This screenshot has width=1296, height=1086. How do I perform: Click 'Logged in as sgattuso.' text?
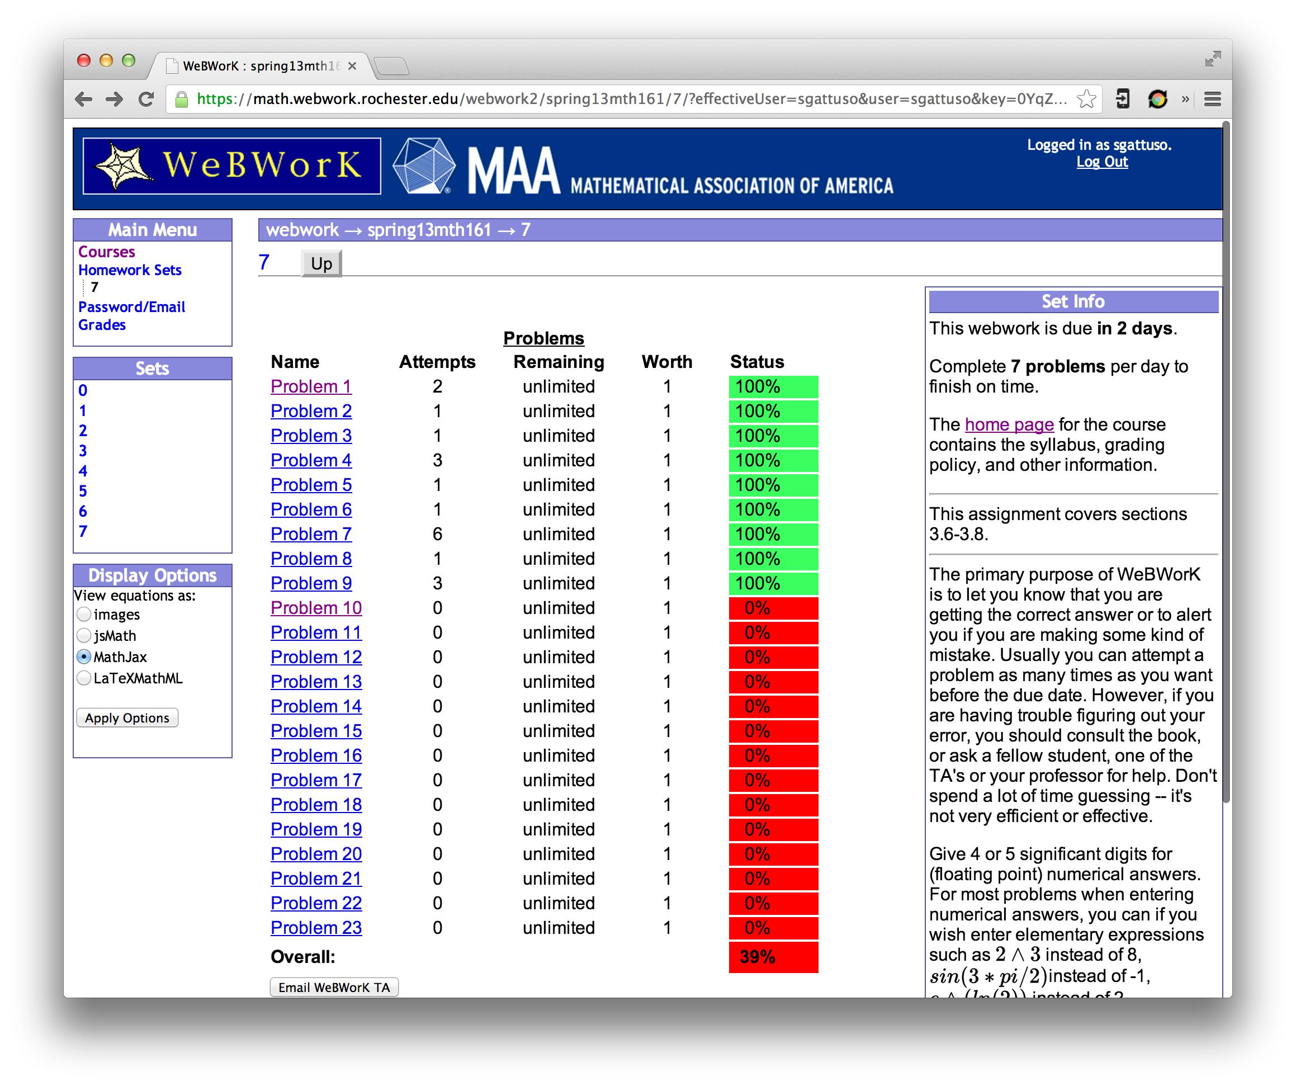[x=1099, y=145]
